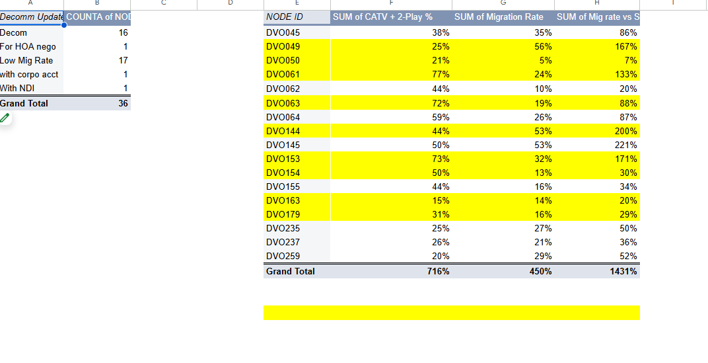Click the For HOA nego row label
Viewport: 708px width, 363px height.
tap(28, 46)
